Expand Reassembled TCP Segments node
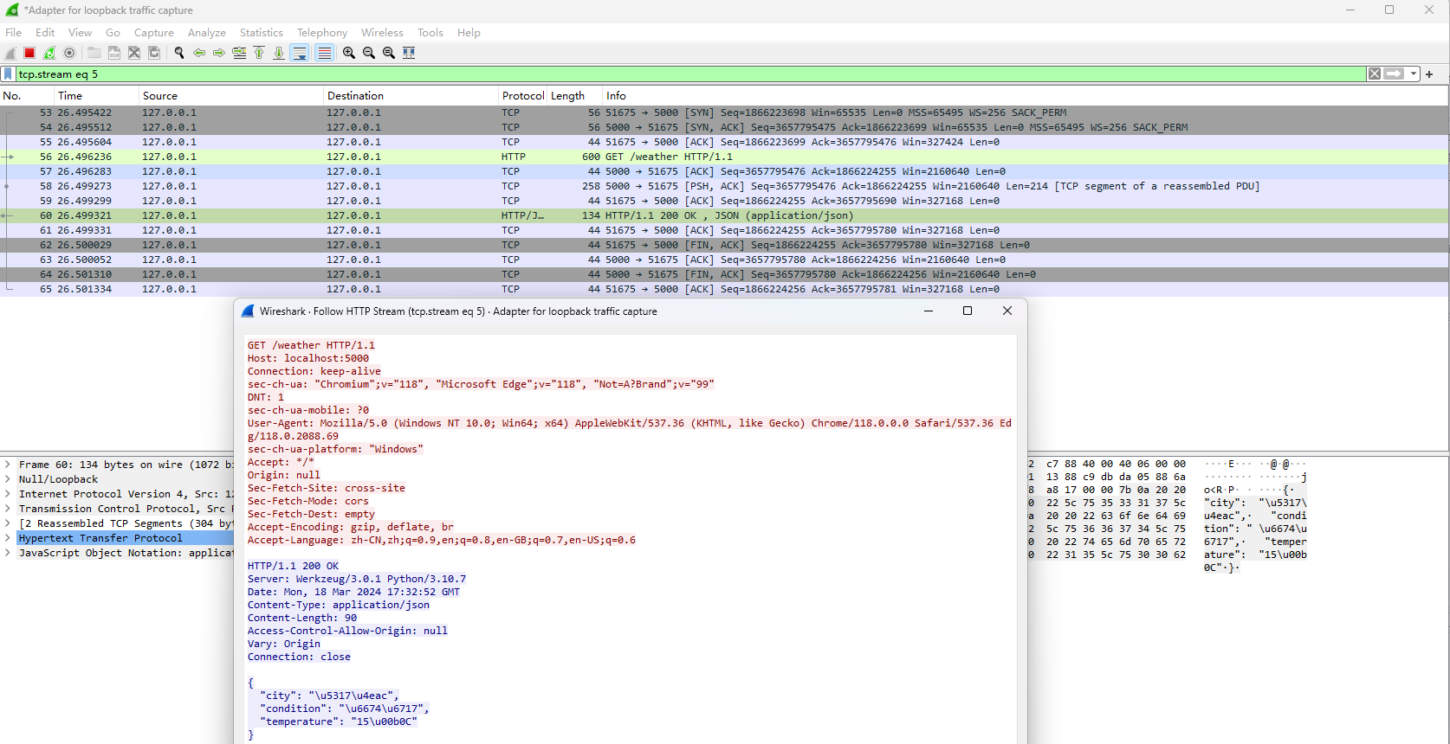The width and height of the screenshot is (1450, 744). click(8, 523)
